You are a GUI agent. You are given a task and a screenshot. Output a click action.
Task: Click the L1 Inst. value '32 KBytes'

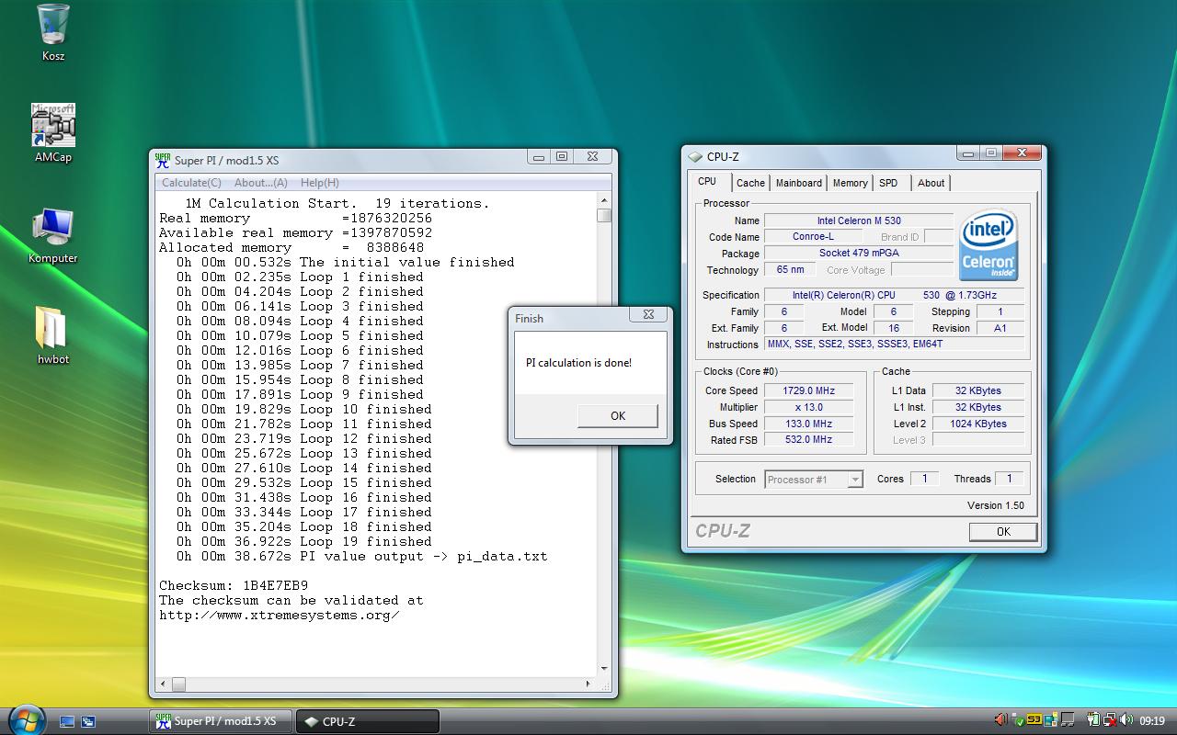[x=978, y=407]
